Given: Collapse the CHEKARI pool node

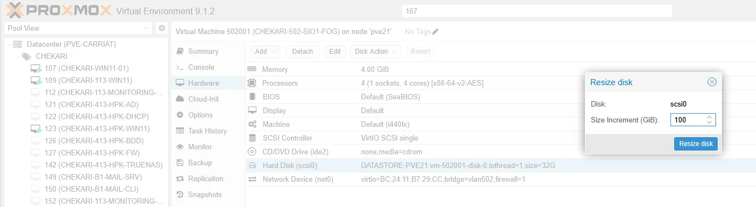Looking at the screenshot, I should 18,57.
